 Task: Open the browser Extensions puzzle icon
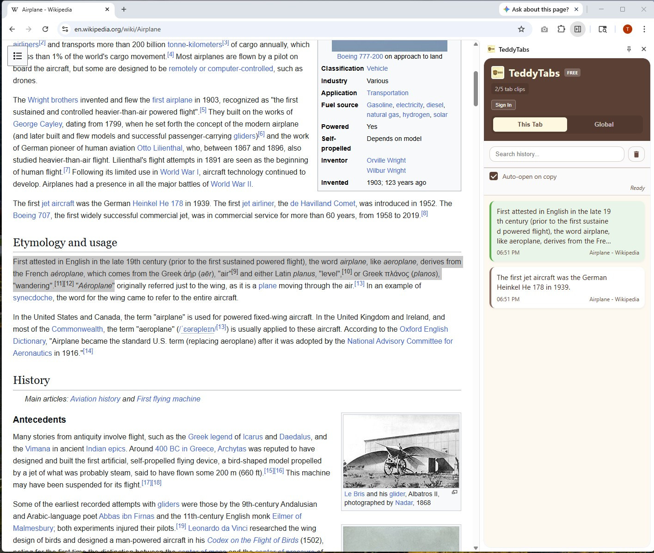(x=561, y=29)
